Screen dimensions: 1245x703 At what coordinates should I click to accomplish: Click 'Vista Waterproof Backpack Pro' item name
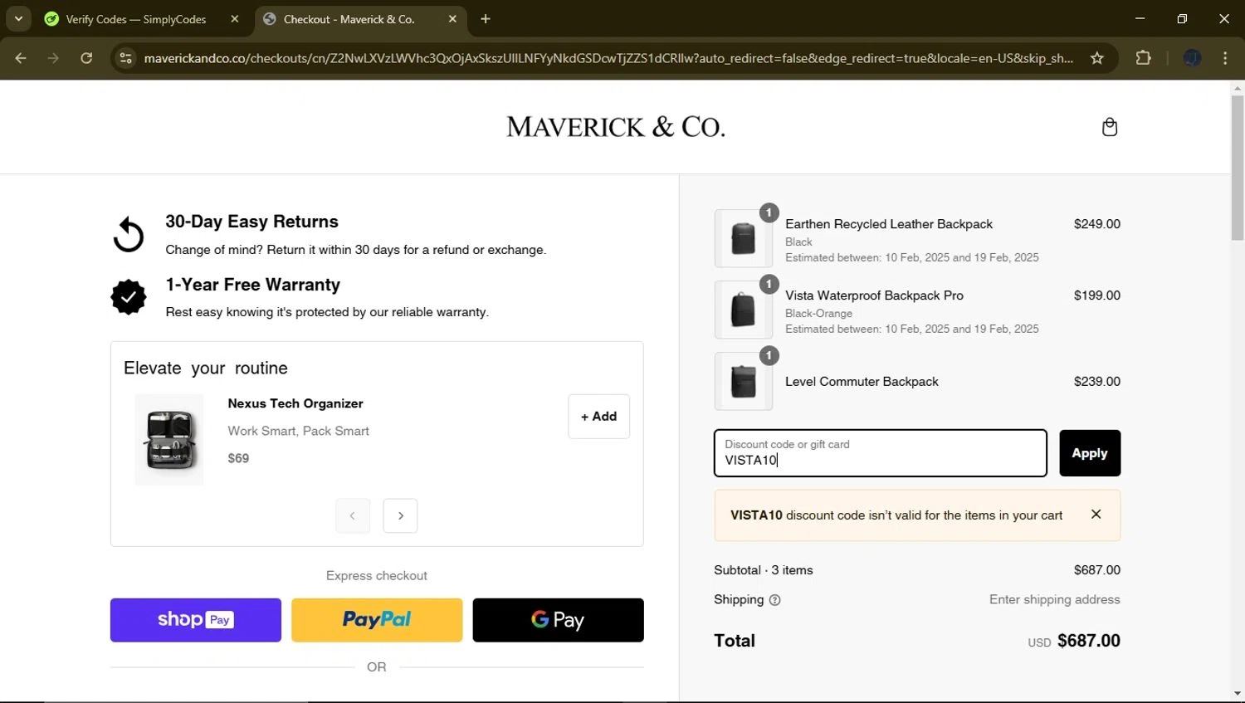874,295
